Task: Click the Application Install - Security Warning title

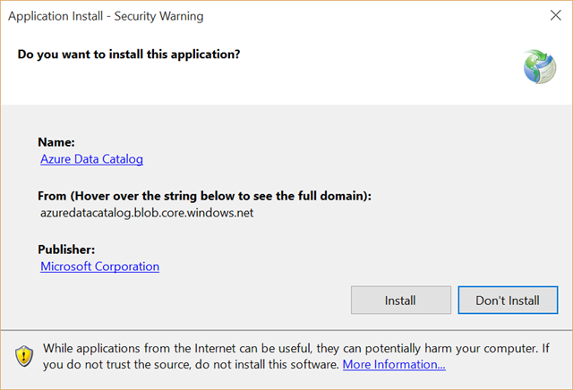Action: pyautogui.click(x=106, y=16)
